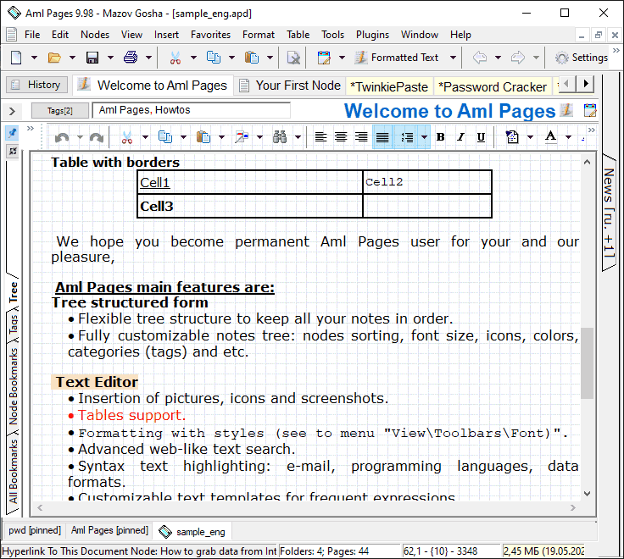
Task: Click the insert picture icon
Action: click(x=242, y=137)
